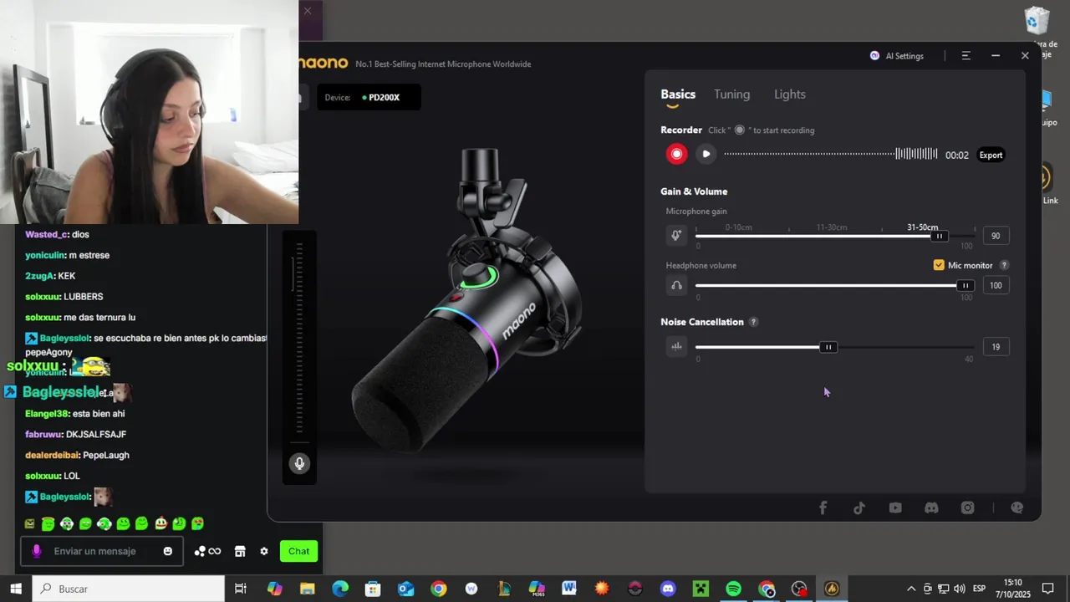Open Spotify from the taskbar
This screenshot has width=1070, height=602.
(733, 589)
